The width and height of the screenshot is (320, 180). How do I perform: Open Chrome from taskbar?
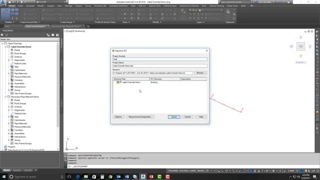pyautogui.click(x=110, y=176)
